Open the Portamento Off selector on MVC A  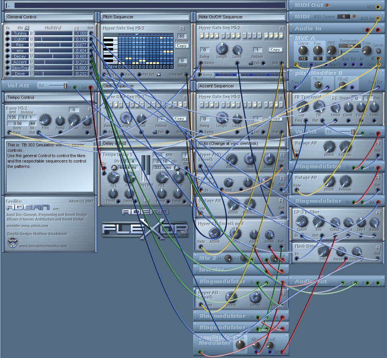pos(350,46)
